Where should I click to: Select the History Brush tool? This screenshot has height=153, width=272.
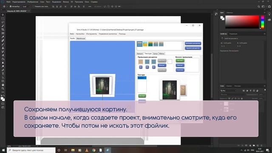3,52
